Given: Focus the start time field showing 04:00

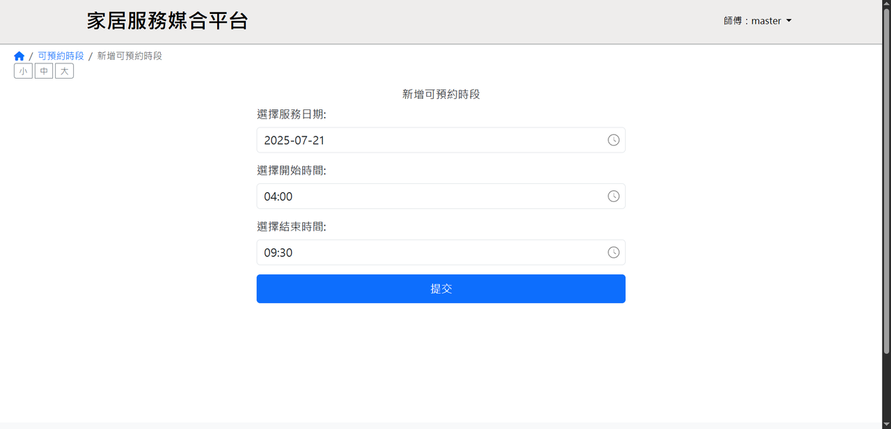Looking at the screenshot, I should (441, 196).
